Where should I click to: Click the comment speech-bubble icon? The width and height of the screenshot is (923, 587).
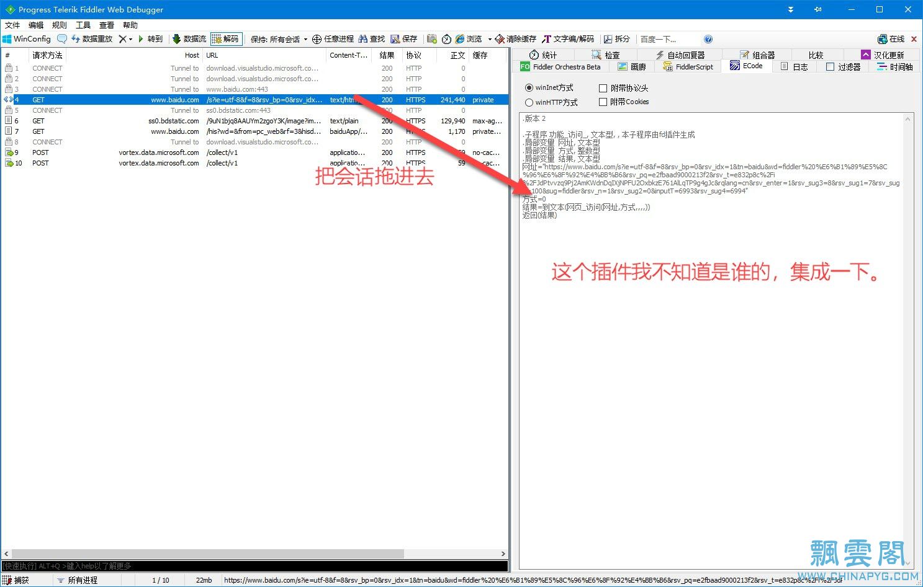(61, 39)
